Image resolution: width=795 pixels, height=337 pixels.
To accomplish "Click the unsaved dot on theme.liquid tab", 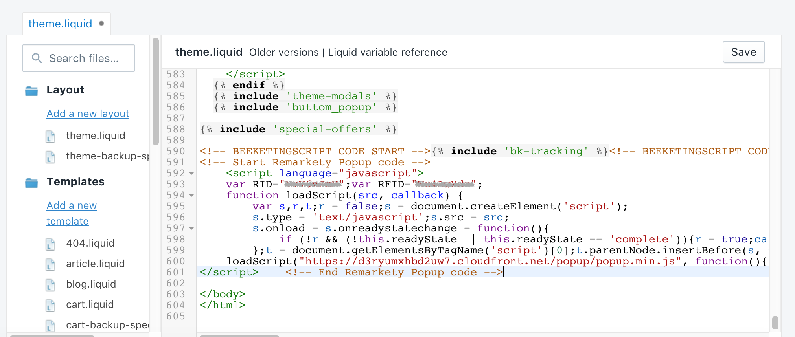I will 101,23.
